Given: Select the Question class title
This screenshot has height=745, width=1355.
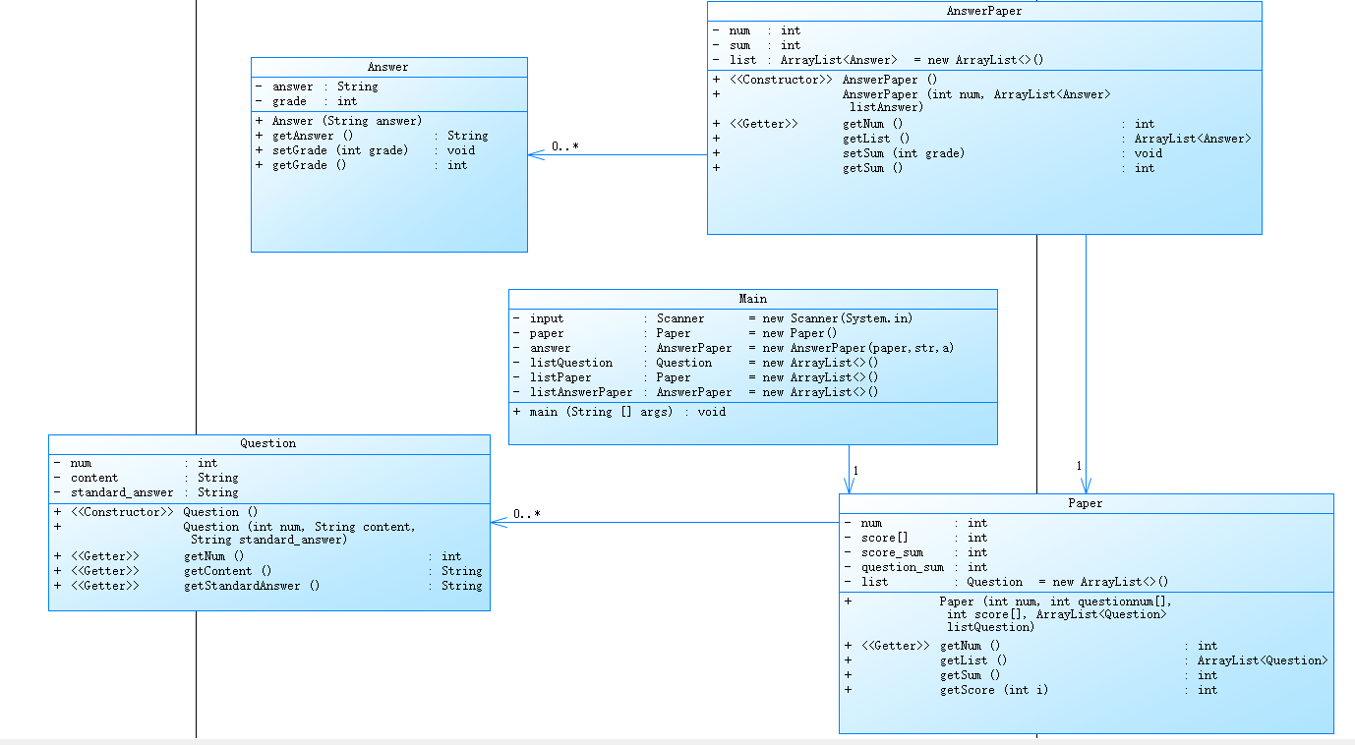Looking at the screenshot, I should 267,443.
